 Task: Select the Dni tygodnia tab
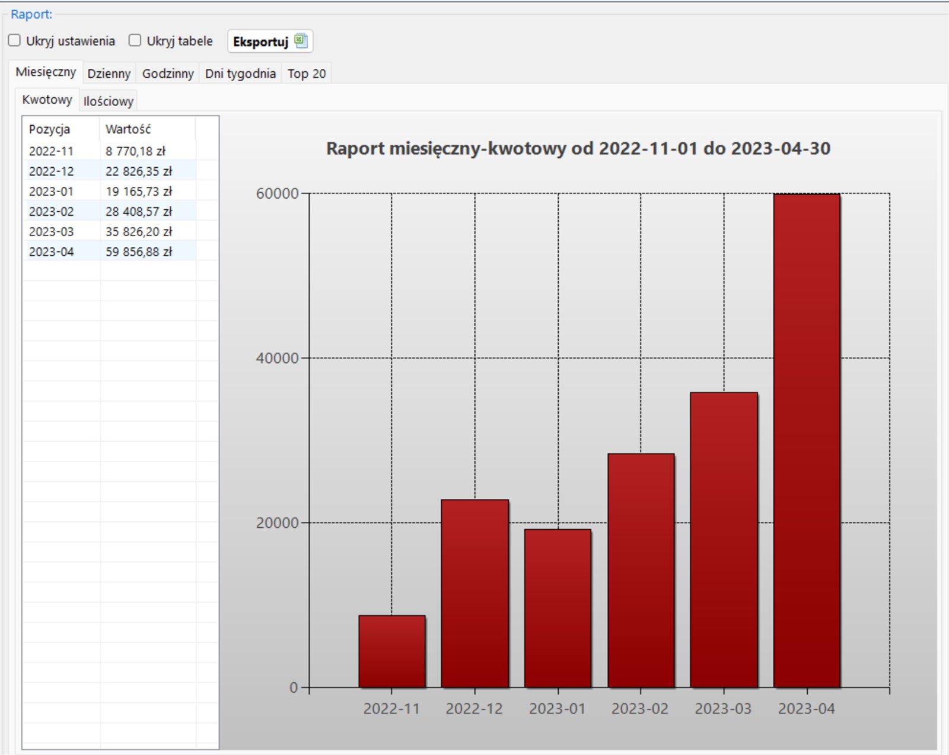[x=240, y=74]
